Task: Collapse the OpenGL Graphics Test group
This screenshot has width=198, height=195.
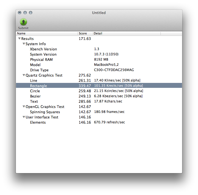Action: (x=24, y=107)
